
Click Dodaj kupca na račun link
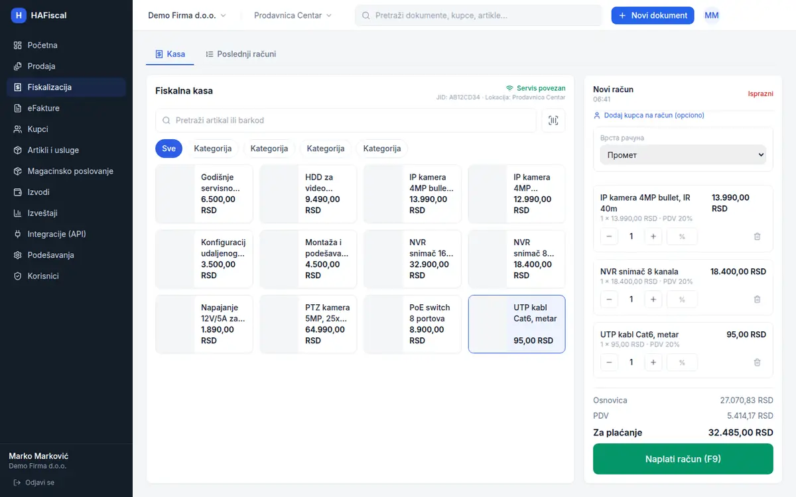[x=649, y=115]
